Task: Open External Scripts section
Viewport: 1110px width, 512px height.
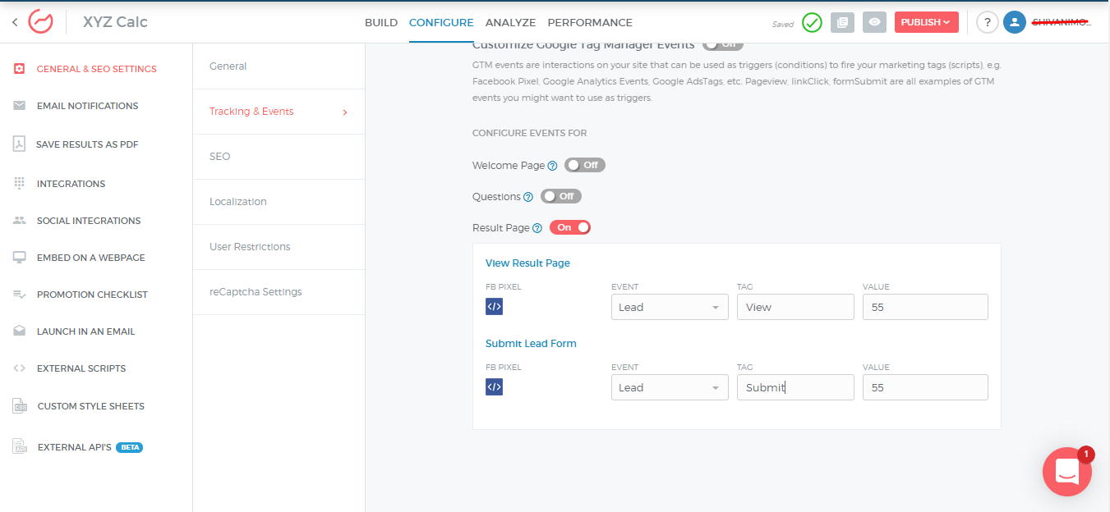Action: 81,368
